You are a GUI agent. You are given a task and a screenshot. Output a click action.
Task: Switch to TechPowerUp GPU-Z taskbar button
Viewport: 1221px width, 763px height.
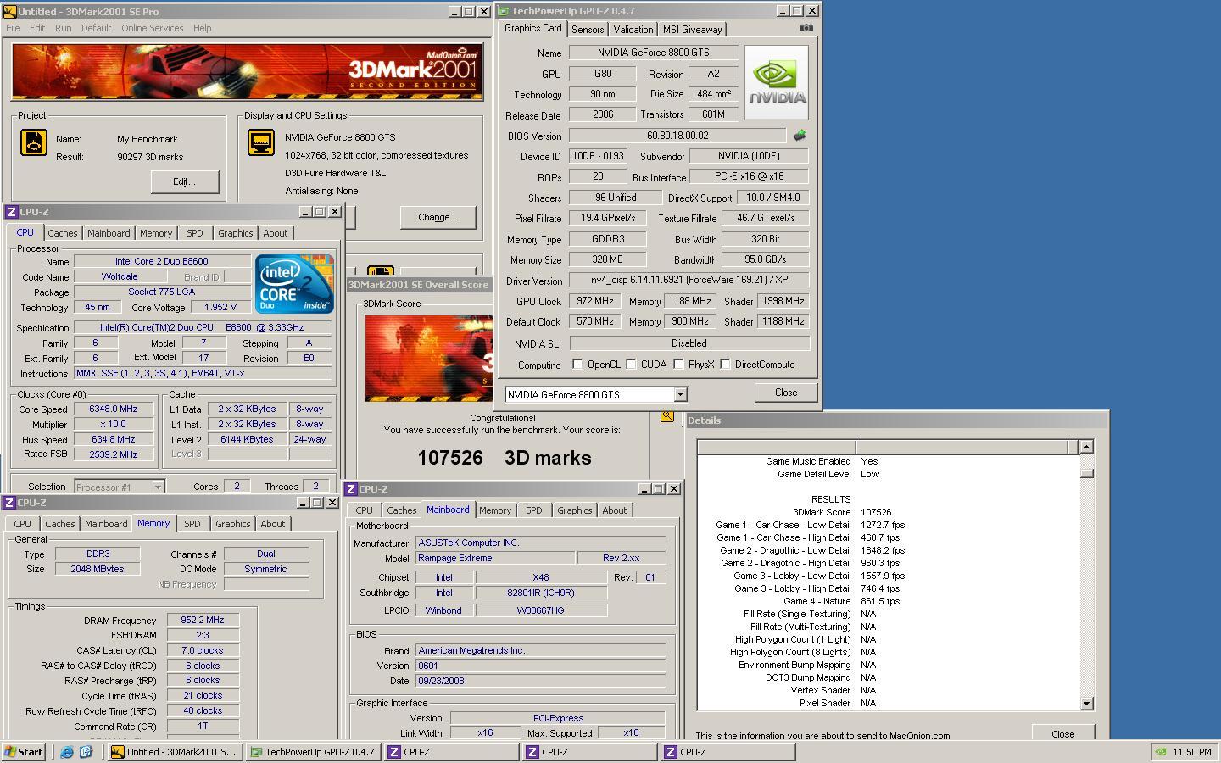point(314,752)
